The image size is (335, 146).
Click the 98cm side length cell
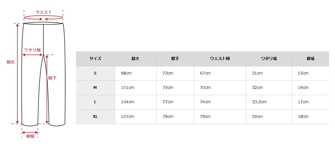[126, 73]
